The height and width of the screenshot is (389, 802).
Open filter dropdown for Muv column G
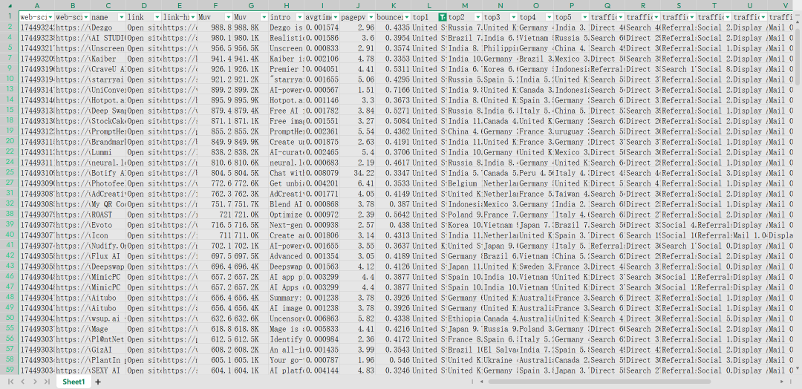click(x=264, y=17)
